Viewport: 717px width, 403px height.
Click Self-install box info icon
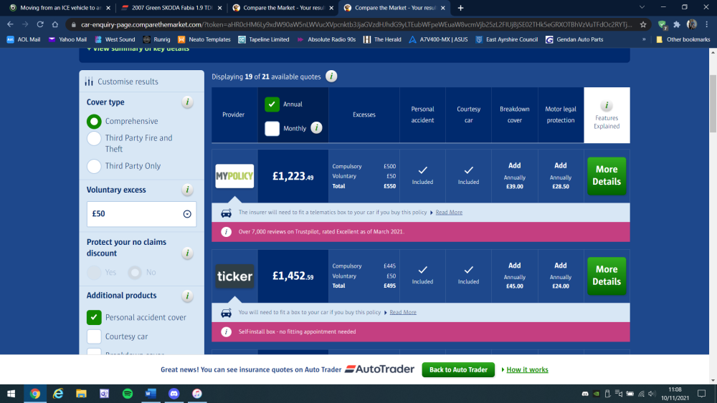pyautogui.click(x=226, y=332)
